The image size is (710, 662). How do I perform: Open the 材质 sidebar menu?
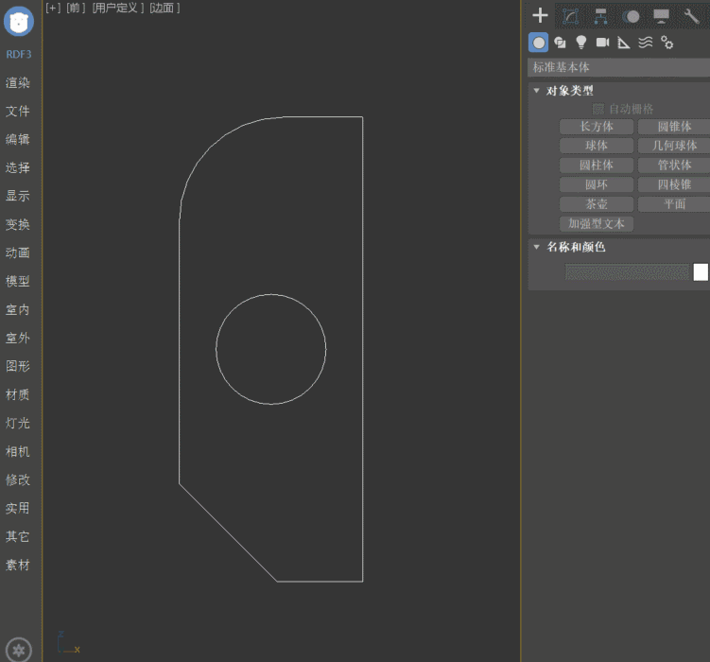(18, 394)
